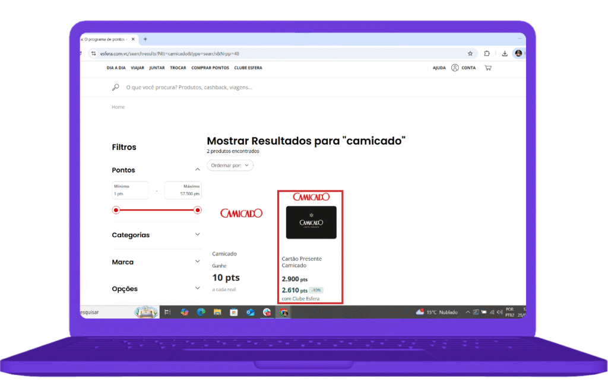Open the browser extensions puzzle icon
Screen dimensions: 608x392
tap(487, 53)
